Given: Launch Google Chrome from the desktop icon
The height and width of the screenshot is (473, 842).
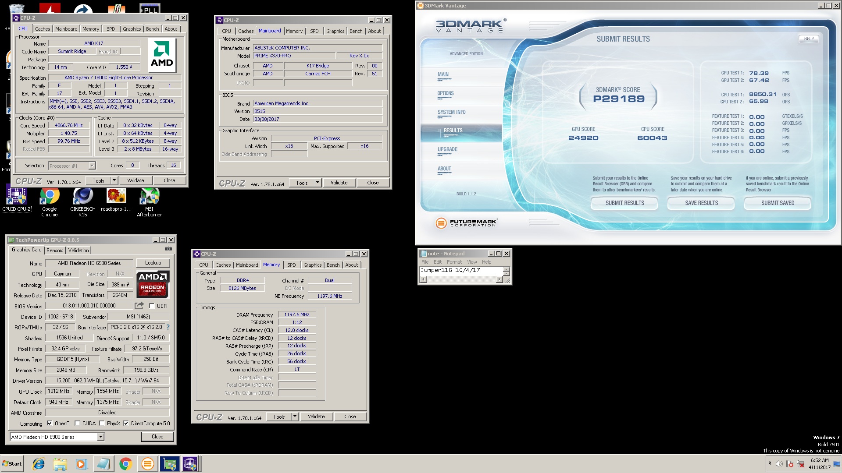Looking at the screenshot, I should tap(50, 202).
